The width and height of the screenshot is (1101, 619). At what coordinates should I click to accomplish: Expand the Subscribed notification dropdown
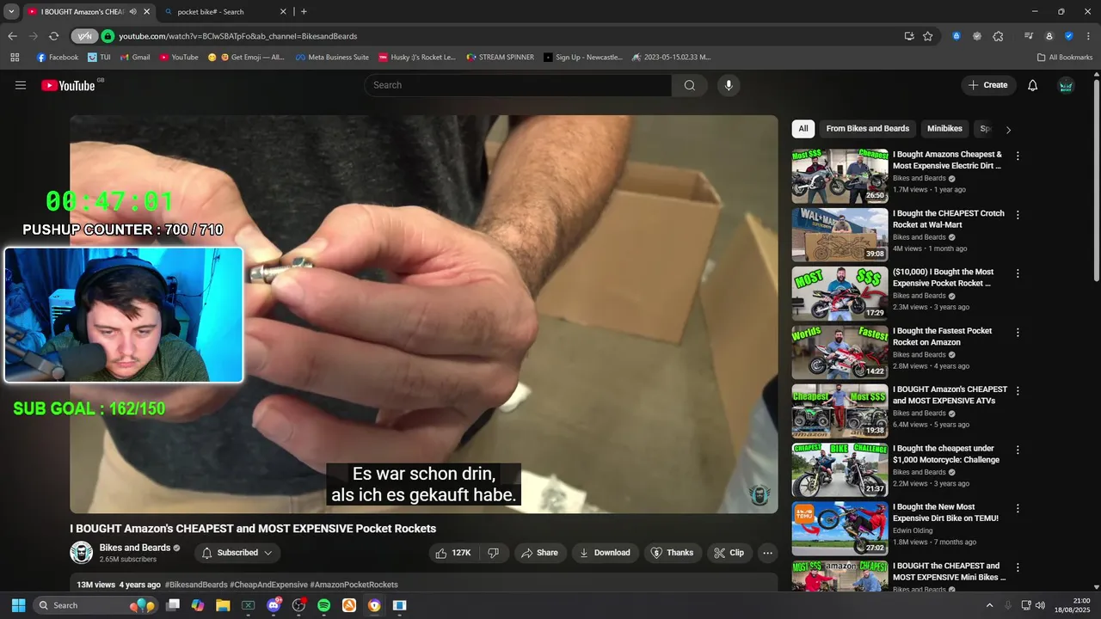coord(237,553)
